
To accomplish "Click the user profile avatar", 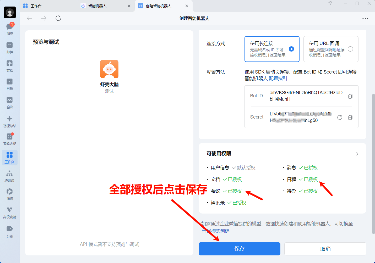I will pos(10,12).
